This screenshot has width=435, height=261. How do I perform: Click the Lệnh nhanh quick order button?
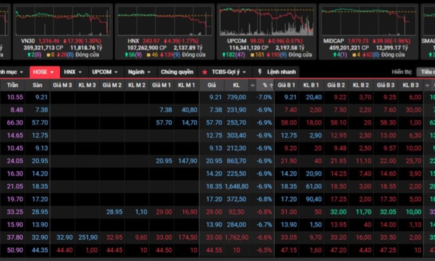coord(281,72)
